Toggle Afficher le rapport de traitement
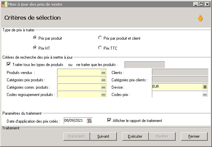This screenshot has width=212, height=147. [109, 120]
